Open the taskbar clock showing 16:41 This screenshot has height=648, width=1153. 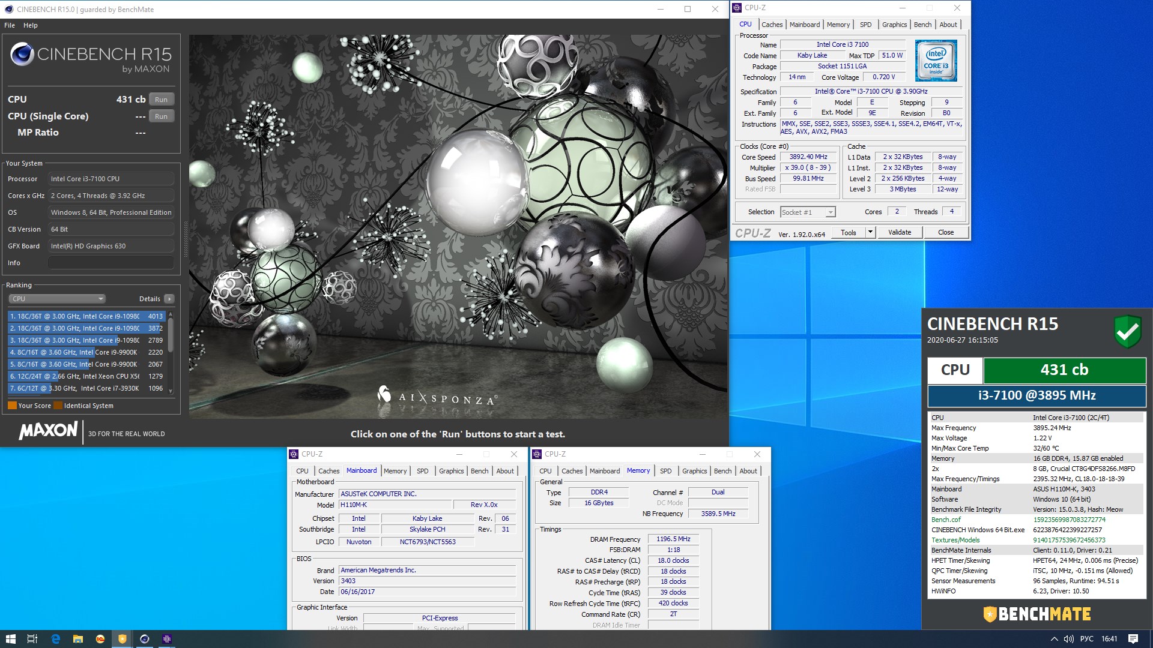1109,639
